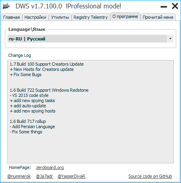Minimize the DWS window
This screenshot has width=181, height=183.
point(164,7)
